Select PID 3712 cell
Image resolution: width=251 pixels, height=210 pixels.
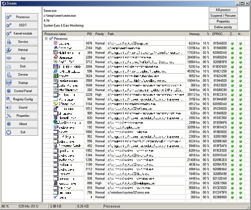coord(89,62)
